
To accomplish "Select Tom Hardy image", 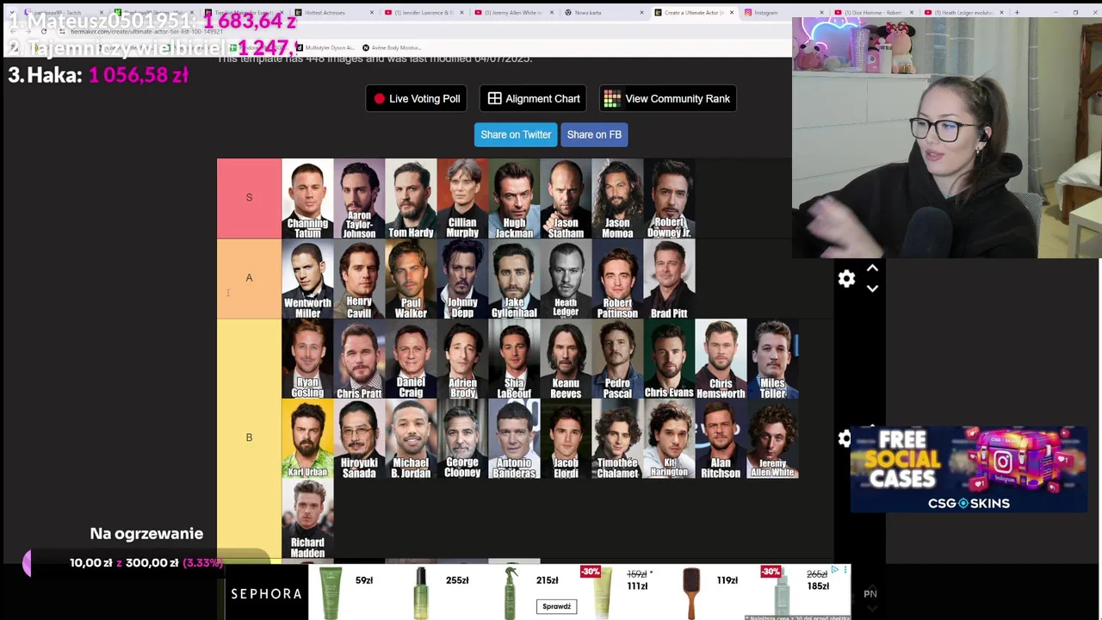I will pyautogui.click(x=411, y=198).
